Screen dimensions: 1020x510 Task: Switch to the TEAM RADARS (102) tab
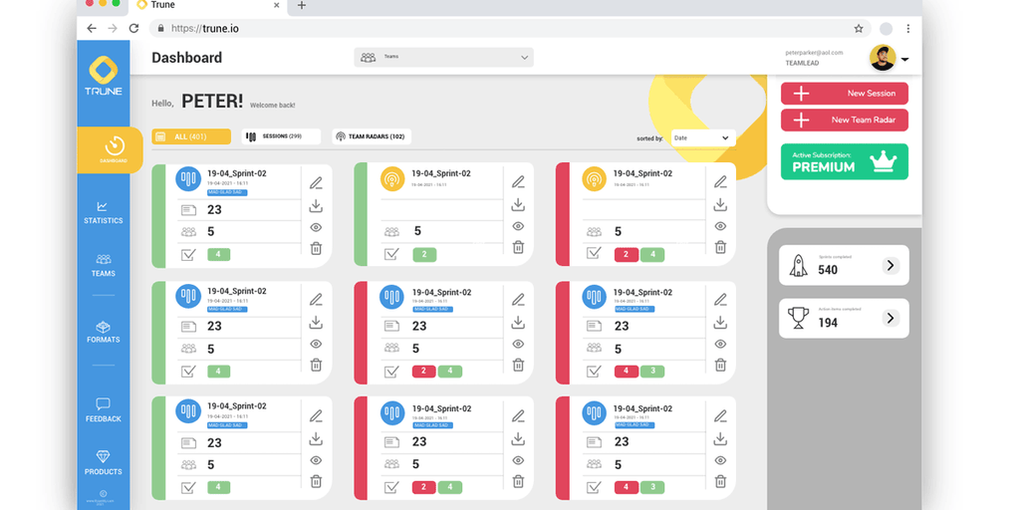click(372, 136)
